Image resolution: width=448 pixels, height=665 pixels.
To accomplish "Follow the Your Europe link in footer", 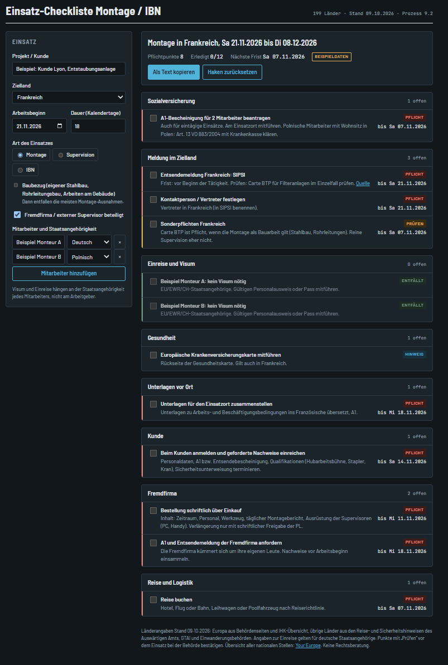I will 308,645.
